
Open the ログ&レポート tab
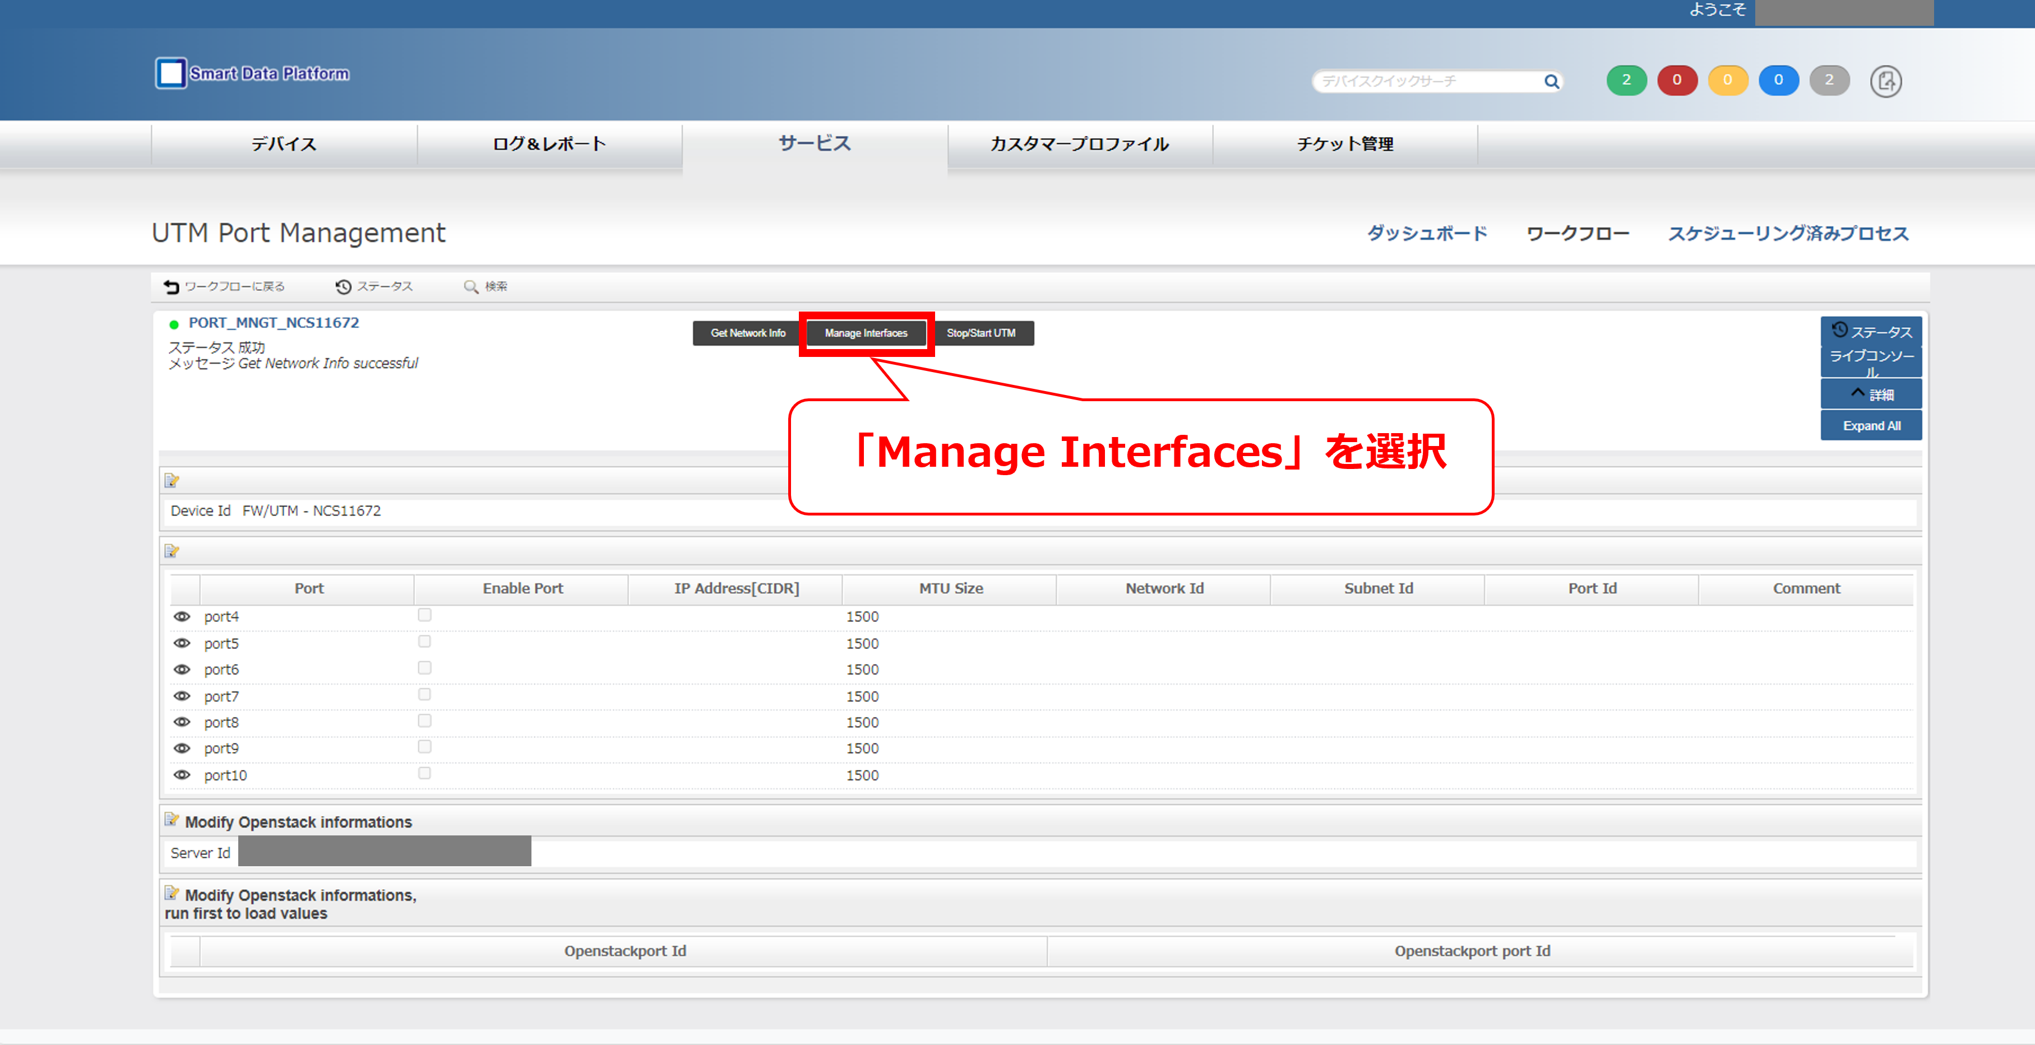(549, 144)
